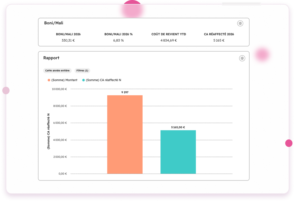Click the '330,31 €' KPI value
The width and height of the screenshot is (295, 202).
click(68, 40)
